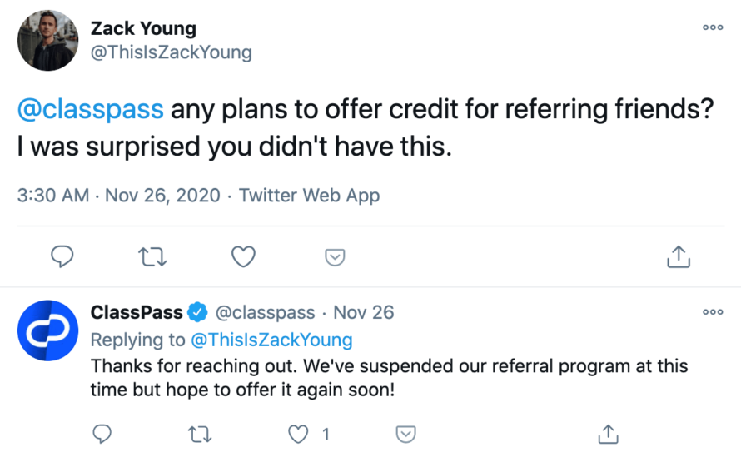Open the @classpass mention link
Screen dimensions: 741x467
(x=90, y=110)
